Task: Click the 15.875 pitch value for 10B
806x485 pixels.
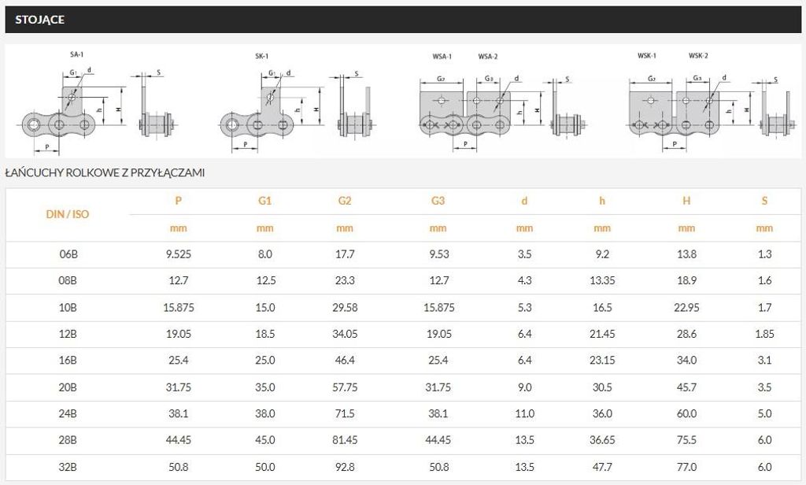Action: (179, 308)
